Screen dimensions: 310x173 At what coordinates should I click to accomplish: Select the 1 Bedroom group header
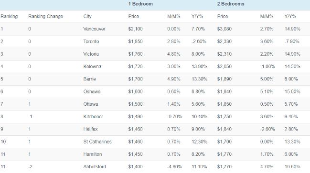tap(140, 4)
